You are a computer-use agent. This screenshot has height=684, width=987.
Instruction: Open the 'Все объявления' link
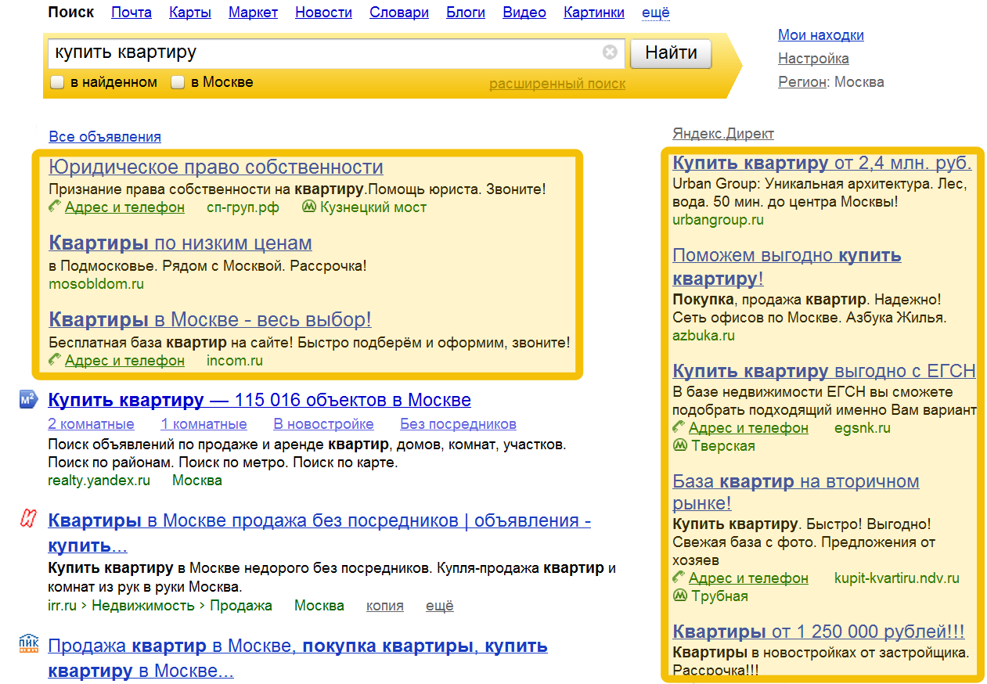[x=105, y=137]
